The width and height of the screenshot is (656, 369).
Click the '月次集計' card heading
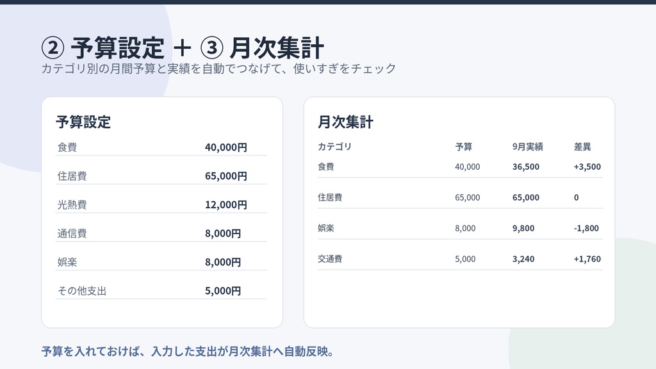345,122
